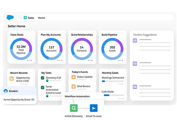The image size is (177, 127).
Task: Click the My Tasks heading
Action: click(46, 73)
